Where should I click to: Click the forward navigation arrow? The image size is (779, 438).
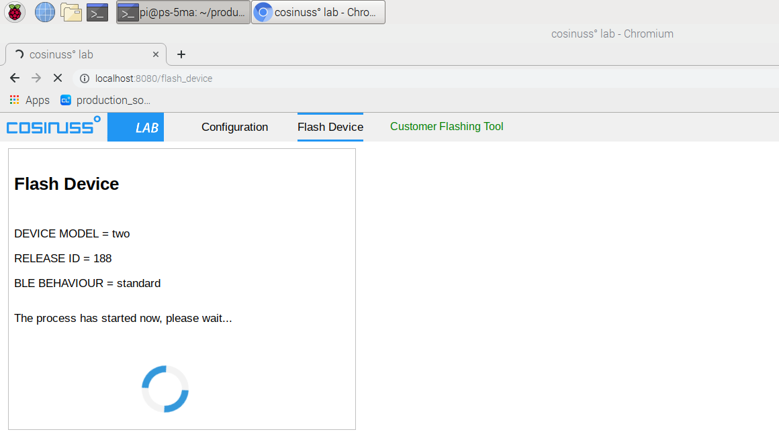36,78
